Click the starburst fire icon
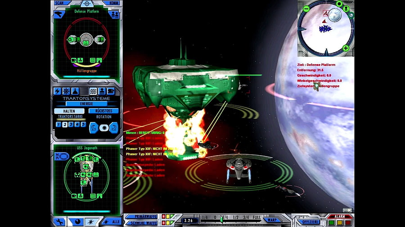Viewport: 405px width, 227px height. pyautogui.click(x=90, y=222)
